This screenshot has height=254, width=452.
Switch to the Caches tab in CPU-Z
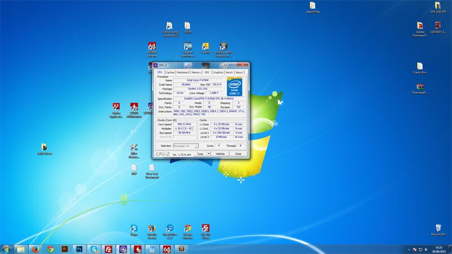(170, 72)
